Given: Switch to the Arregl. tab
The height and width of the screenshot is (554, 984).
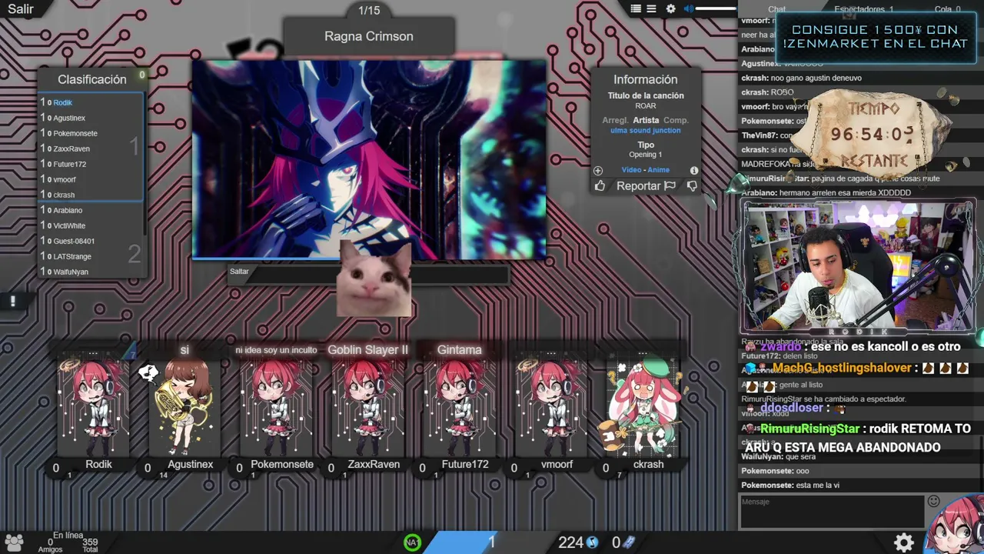Looking at the screenshot, I should point(615,120).
